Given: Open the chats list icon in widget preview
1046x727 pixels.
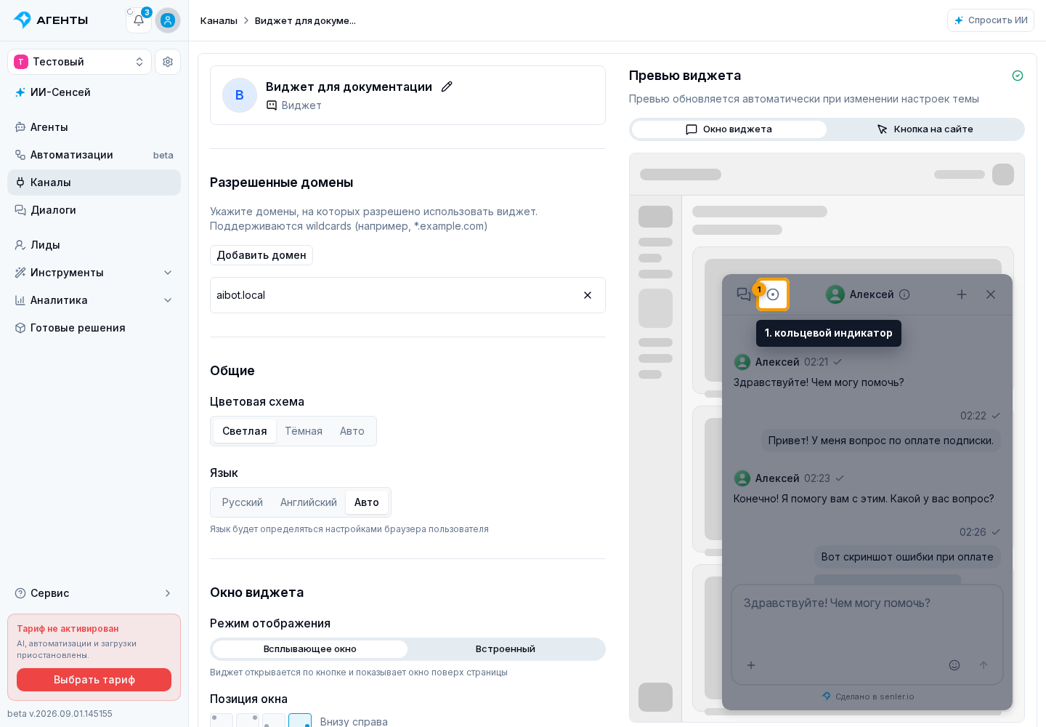Looking at the screenshot, I should point(744,294).
